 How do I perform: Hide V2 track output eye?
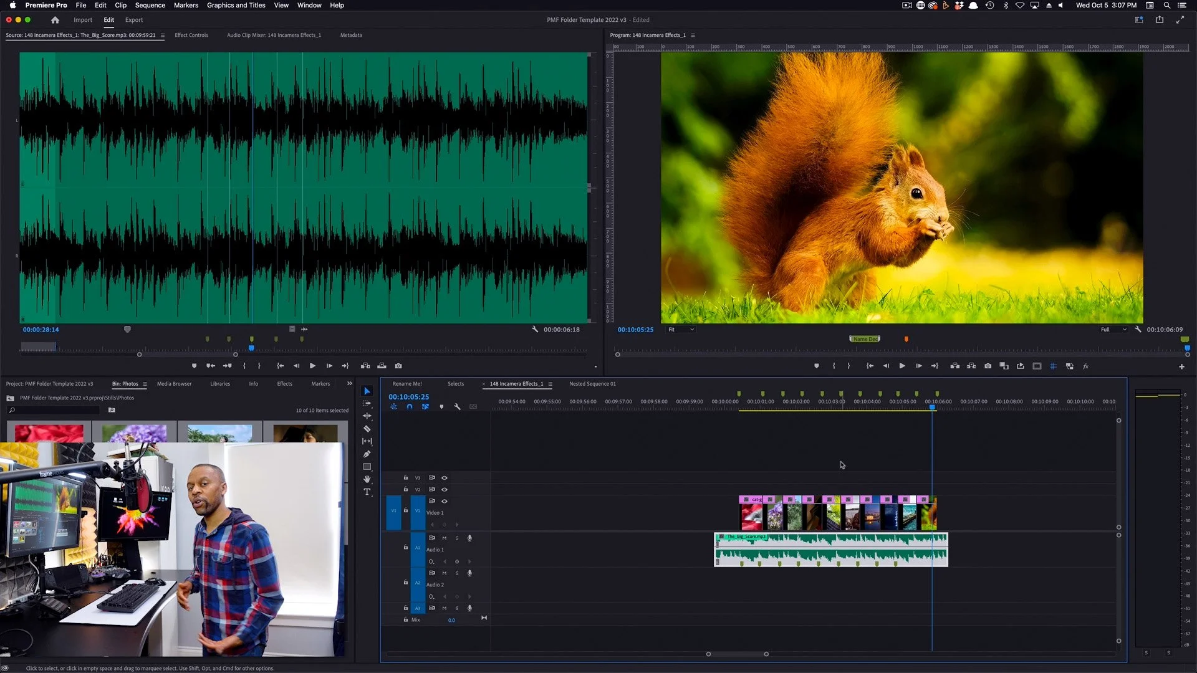tap(445, 490)
